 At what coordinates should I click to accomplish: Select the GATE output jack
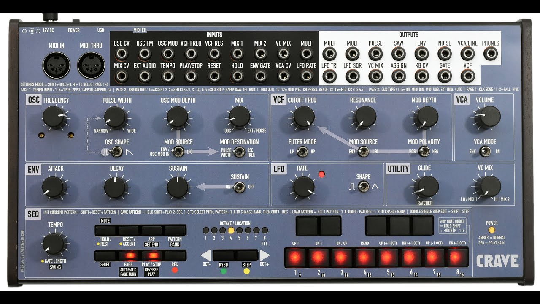(445, 76)
